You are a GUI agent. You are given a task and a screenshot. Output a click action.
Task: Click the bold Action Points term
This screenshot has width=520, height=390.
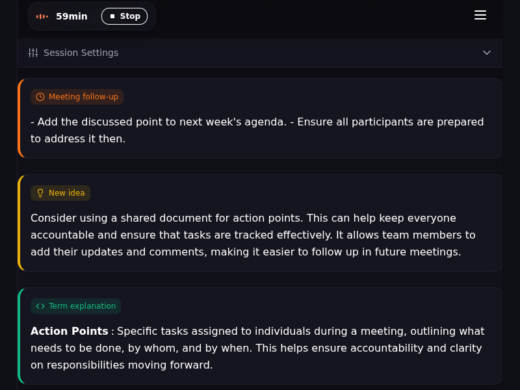pyautogui.click(x=69, y=331)
